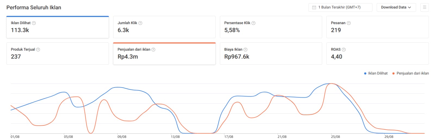
Task: Expand the Download Data dropdown
Action: click(396, 7)
